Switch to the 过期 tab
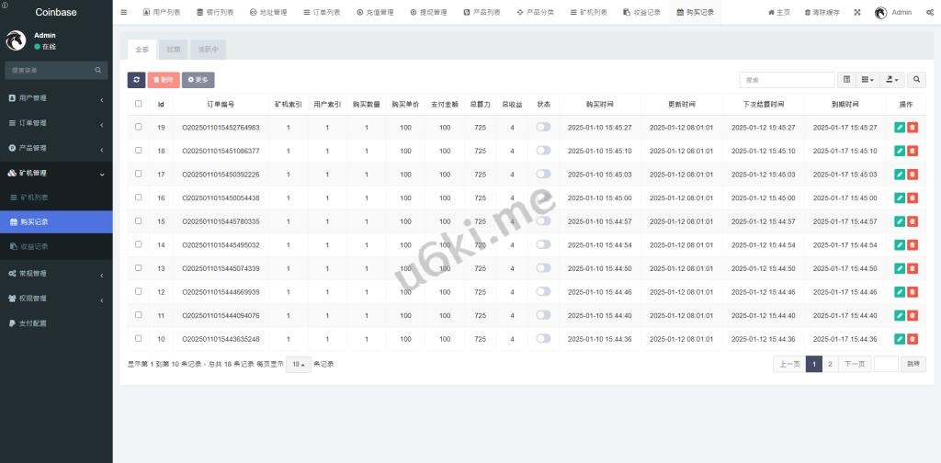The height and width of the screenshot is (463, 941). pos(174,48)
